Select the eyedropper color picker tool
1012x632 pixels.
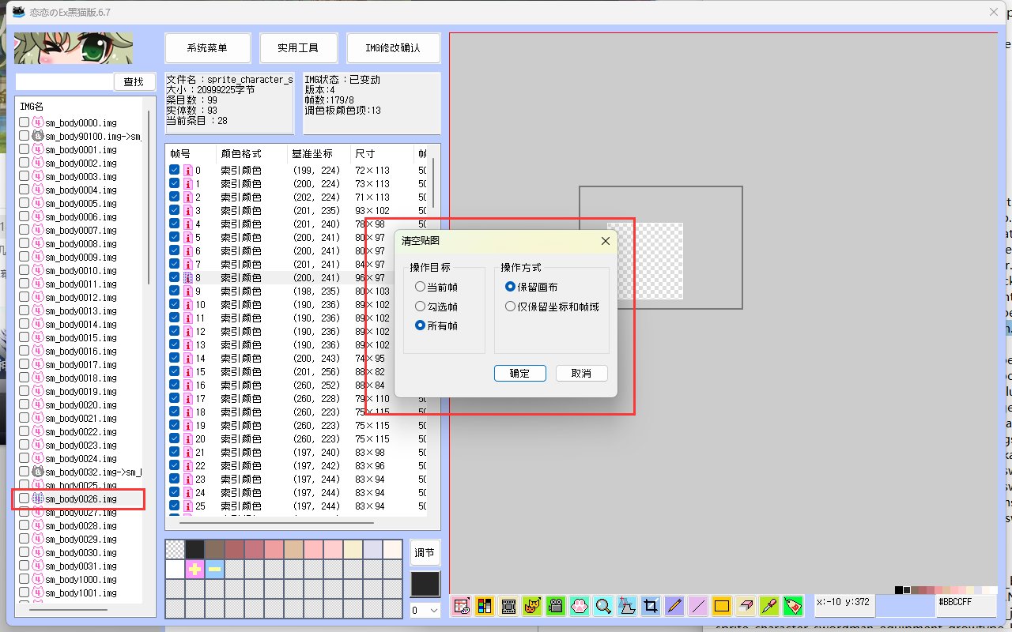point(769,606)
